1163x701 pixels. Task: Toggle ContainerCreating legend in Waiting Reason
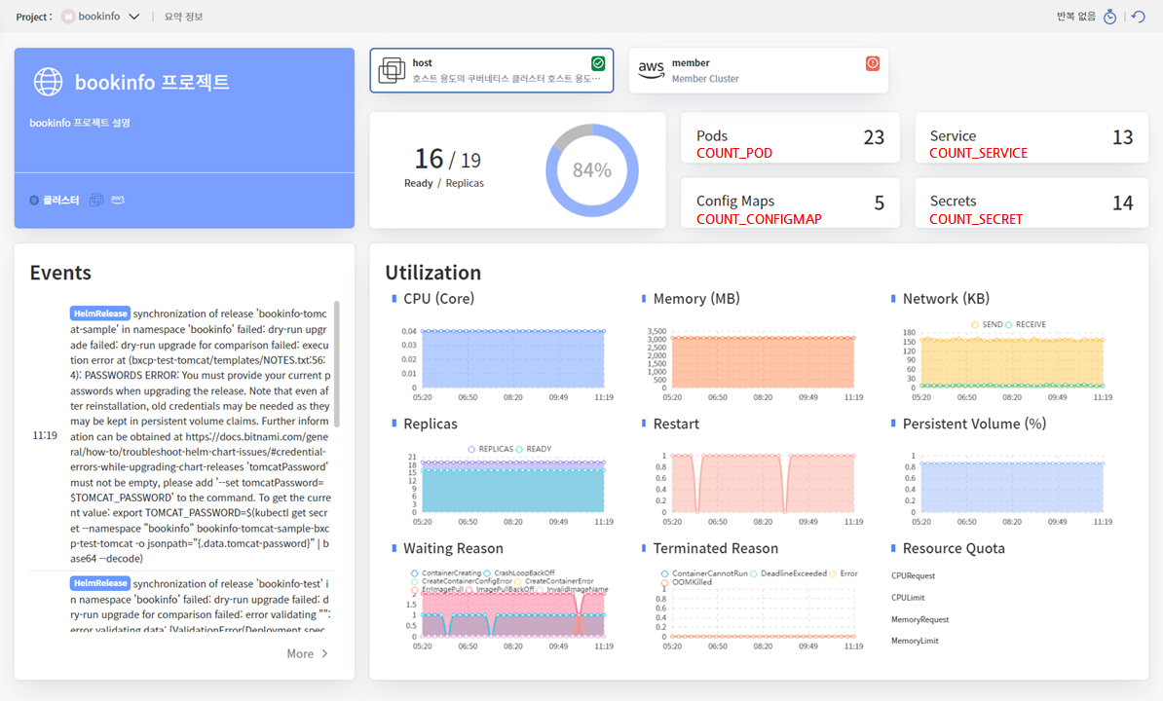(446, 572)
